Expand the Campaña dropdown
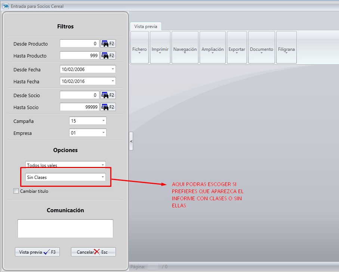The height and width of the screenshot is (272, 339). point(103,121)
